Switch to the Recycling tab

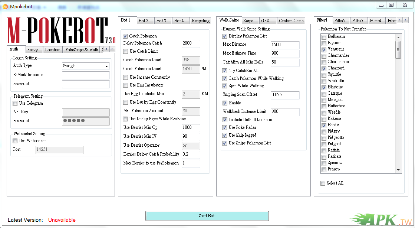pos(201,21)
